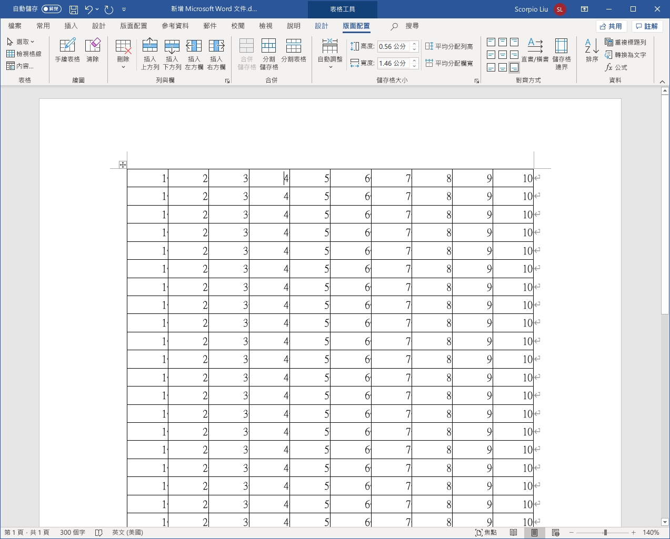The width and height of the screenshot is (670, 539).
Task: Click the Redo arrow icon
Action: click(x=109, y=9)
